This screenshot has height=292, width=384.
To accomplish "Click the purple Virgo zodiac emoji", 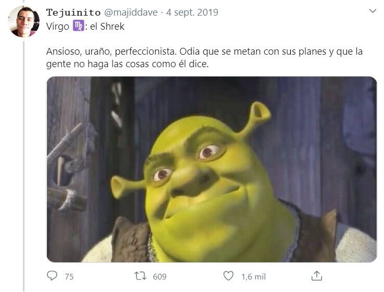I will (x=78, y=26).
